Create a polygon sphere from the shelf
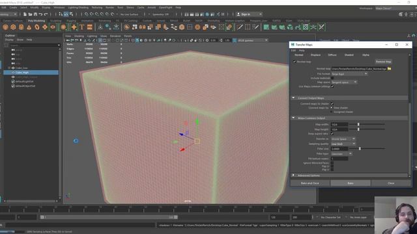The width and height of the screenshot is (417, 234). click(x=5, y=27)
